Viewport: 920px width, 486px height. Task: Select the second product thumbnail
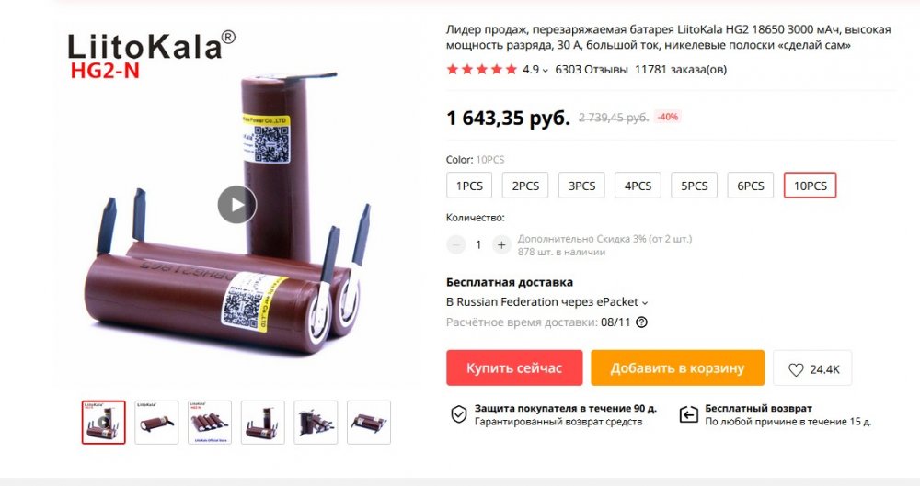tap(156, 422)
